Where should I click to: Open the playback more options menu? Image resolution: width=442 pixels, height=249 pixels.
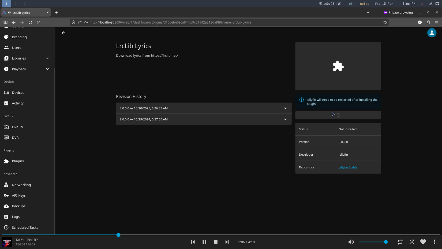click(434, 242)
